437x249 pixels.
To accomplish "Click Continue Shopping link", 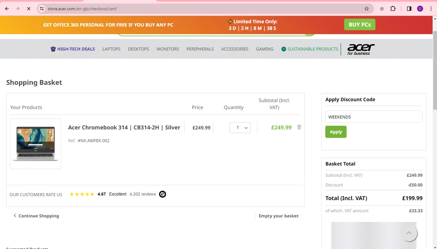I will (x=36, y=216).
